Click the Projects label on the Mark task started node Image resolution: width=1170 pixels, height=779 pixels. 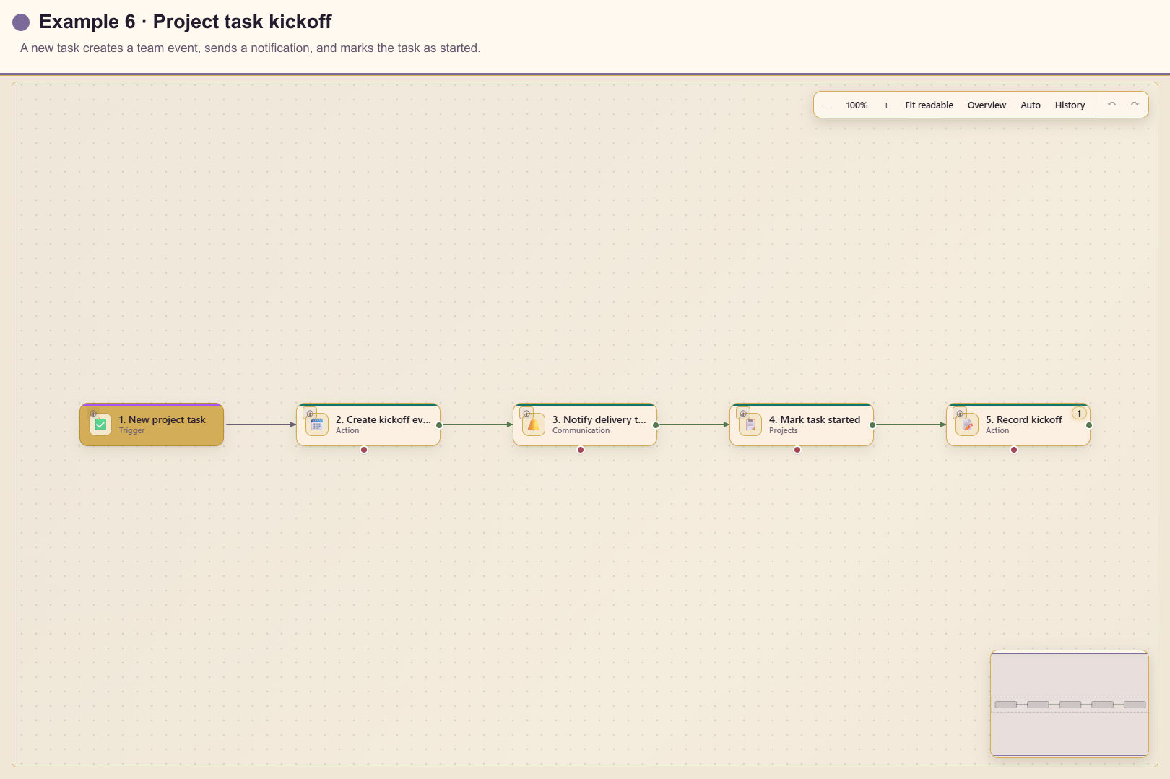(784, 431)
